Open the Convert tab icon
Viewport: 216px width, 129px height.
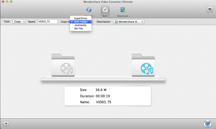pyautogui.click(x=89, y=10)
